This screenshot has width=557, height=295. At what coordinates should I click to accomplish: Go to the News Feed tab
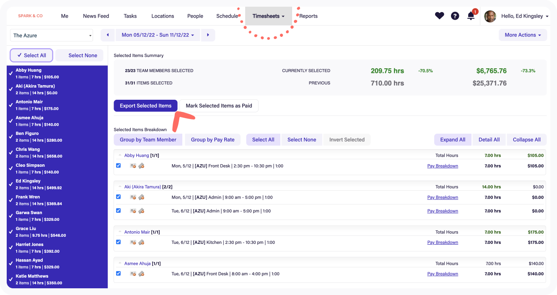tap(96, 16)
